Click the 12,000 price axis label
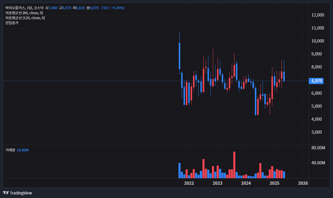333x198 pixels. click(x=318, y=15)
